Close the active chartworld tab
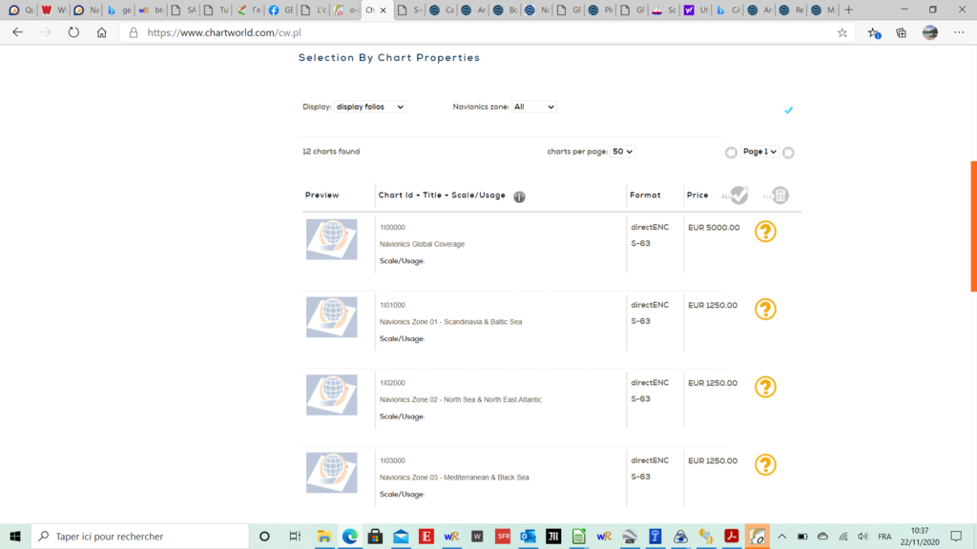Viewport: 977px width, 549px height. click(x=384, y=10)
